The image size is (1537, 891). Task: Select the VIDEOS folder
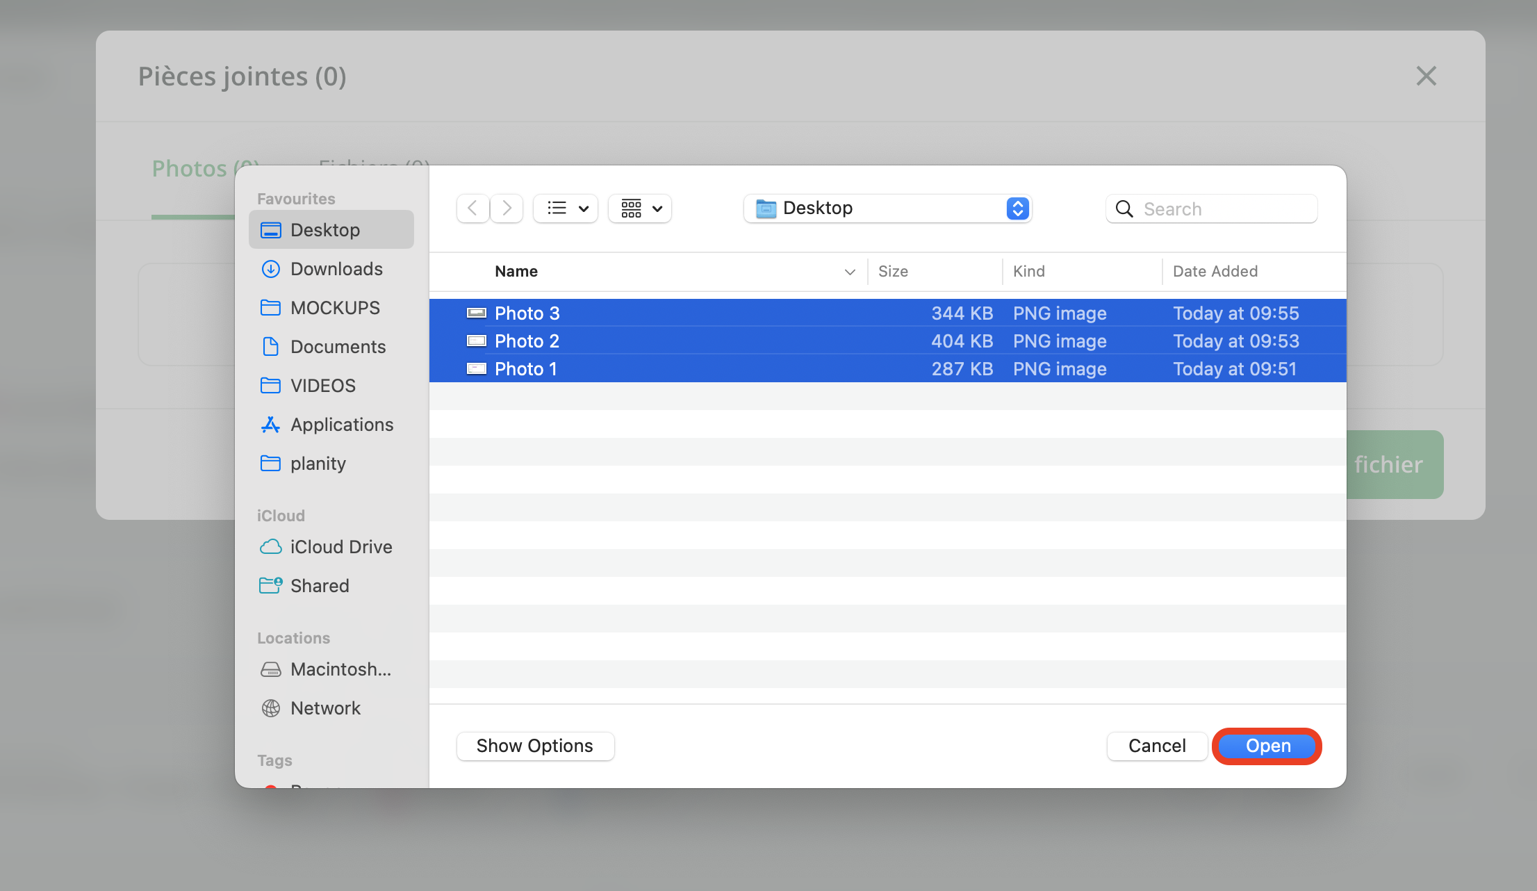322,385
